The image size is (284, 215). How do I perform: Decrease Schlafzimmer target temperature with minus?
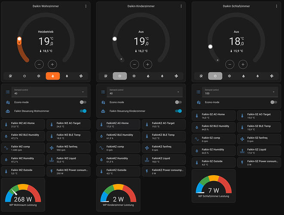tap(230, 64)
